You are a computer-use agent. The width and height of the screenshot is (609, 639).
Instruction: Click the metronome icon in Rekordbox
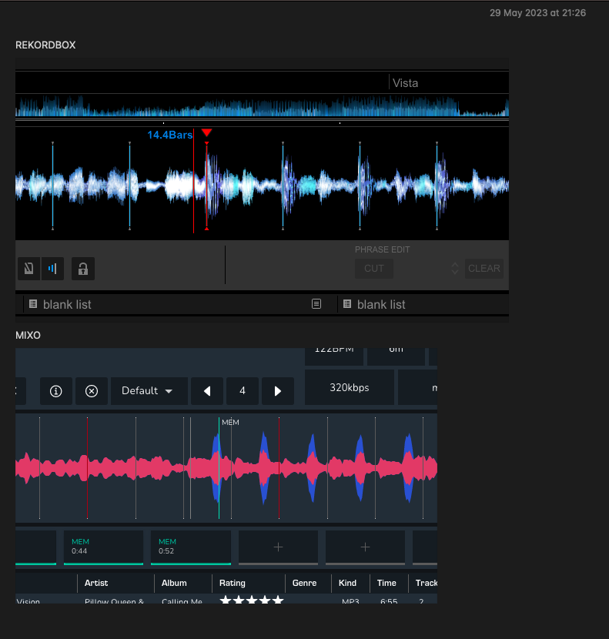[x=29, y=269]
